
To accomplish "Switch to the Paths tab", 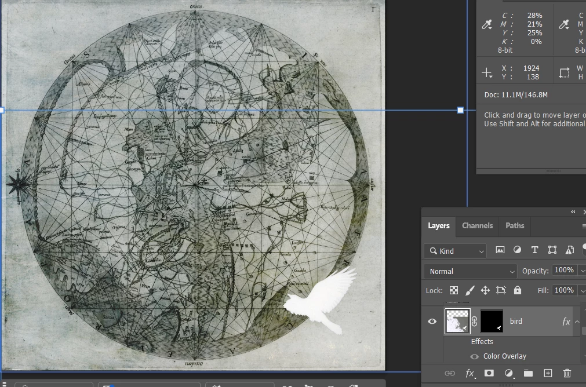I will click(x=515, y=225).
